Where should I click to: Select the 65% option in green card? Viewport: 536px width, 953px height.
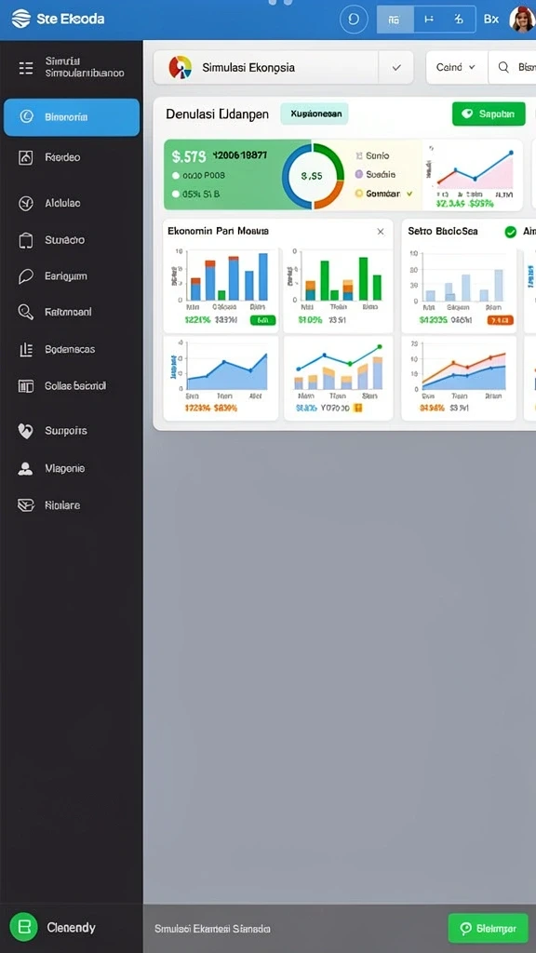point(195,195)
